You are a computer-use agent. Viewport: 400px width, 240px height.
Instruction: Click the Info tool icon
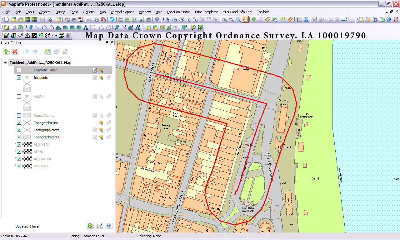[254, 19]
